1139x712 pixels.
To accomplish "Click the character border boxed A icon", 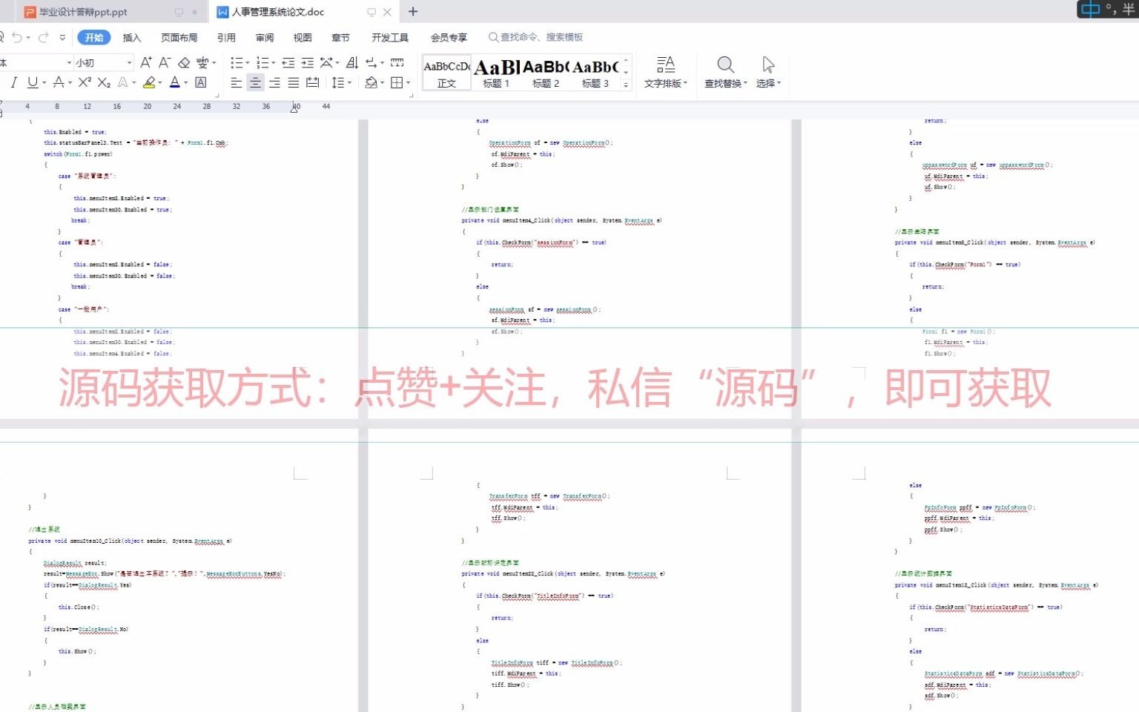I will coord(201,82).
